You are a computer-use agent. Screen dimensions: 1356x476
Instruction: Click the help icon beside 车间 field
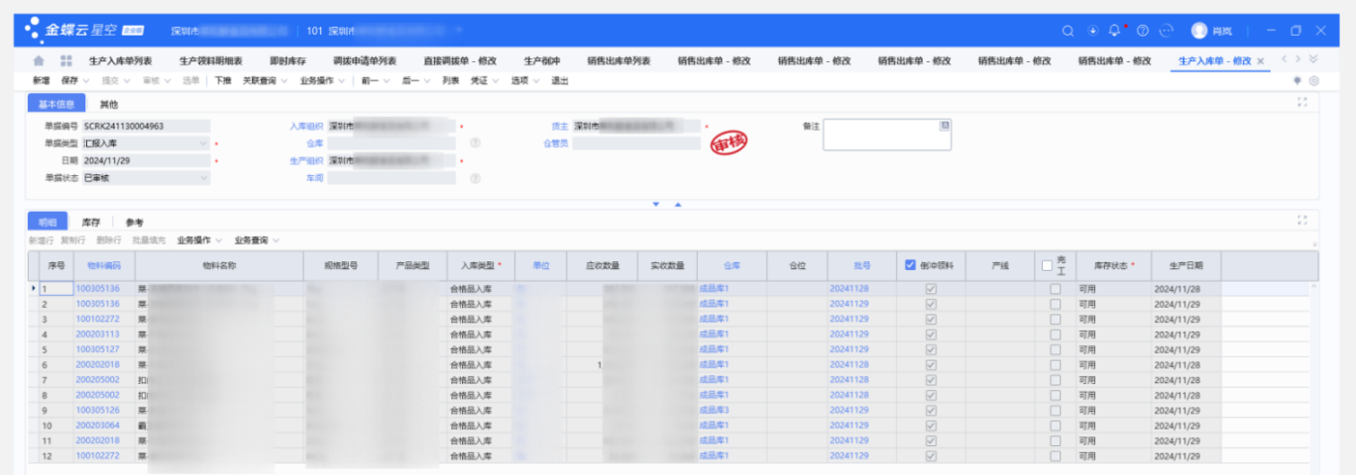click(475, 178)
